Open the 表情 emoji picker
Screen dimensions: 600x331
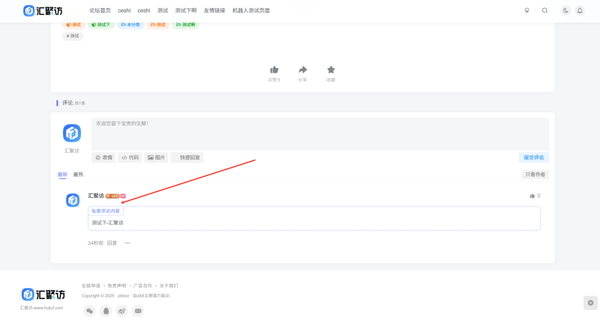(103, 157)
